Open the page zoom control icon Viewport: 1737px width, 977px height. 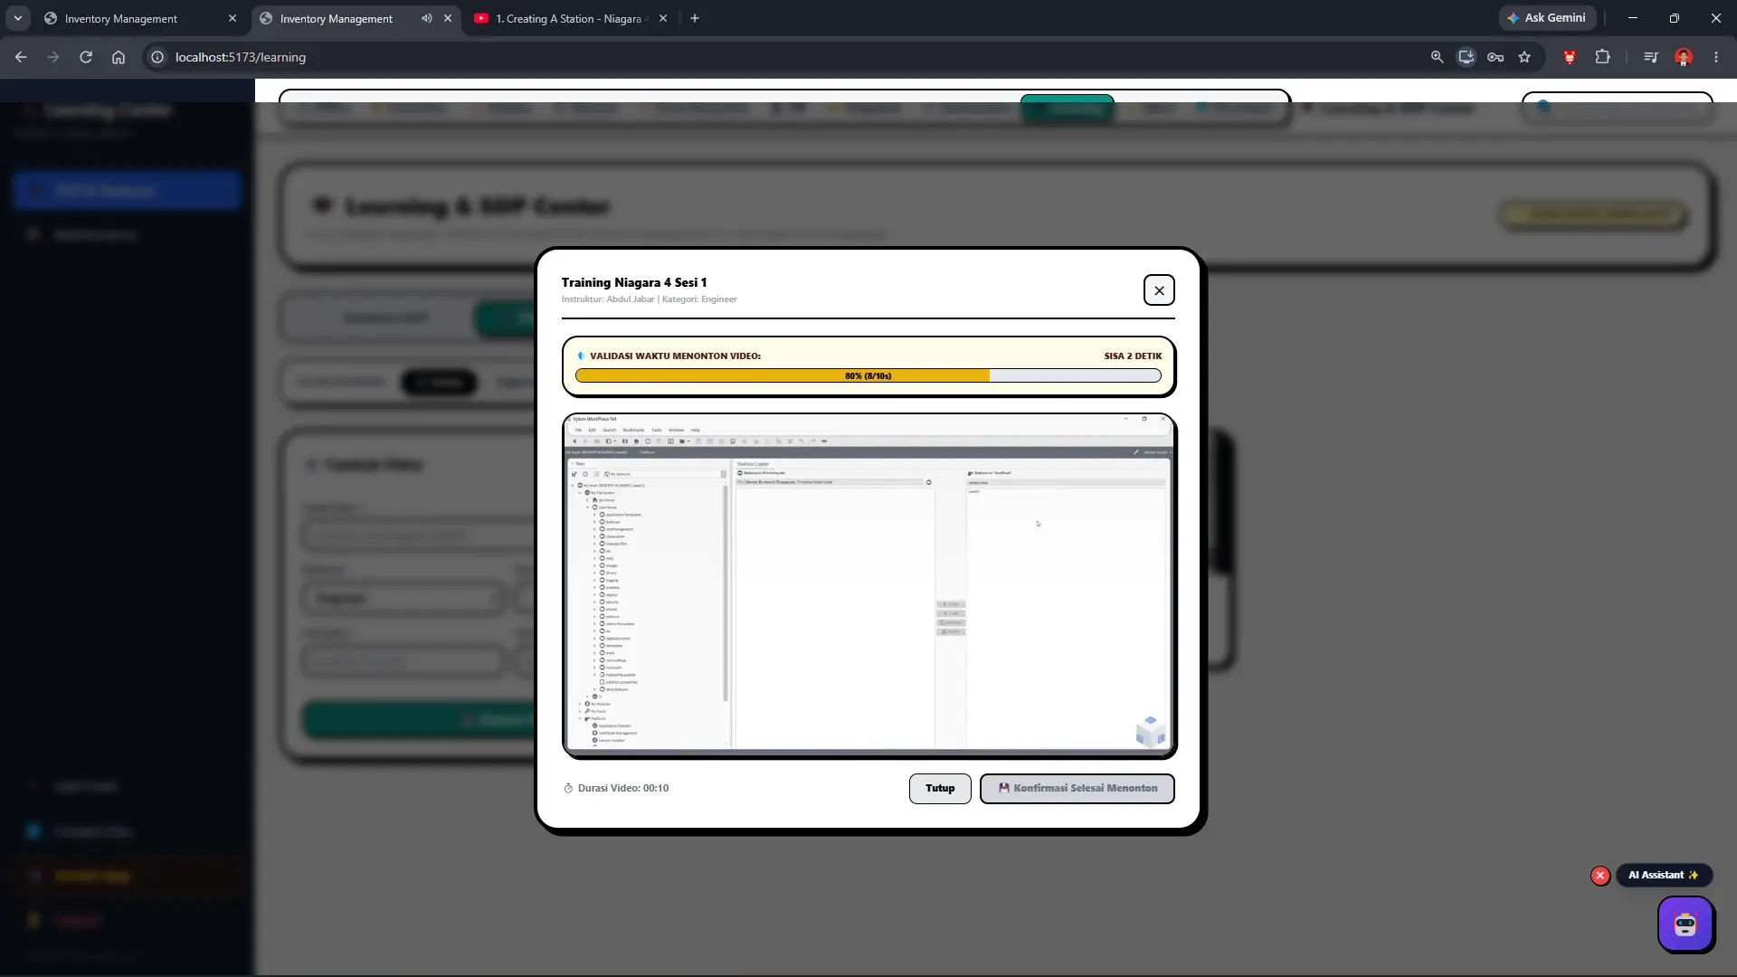tap(1437, 57)
